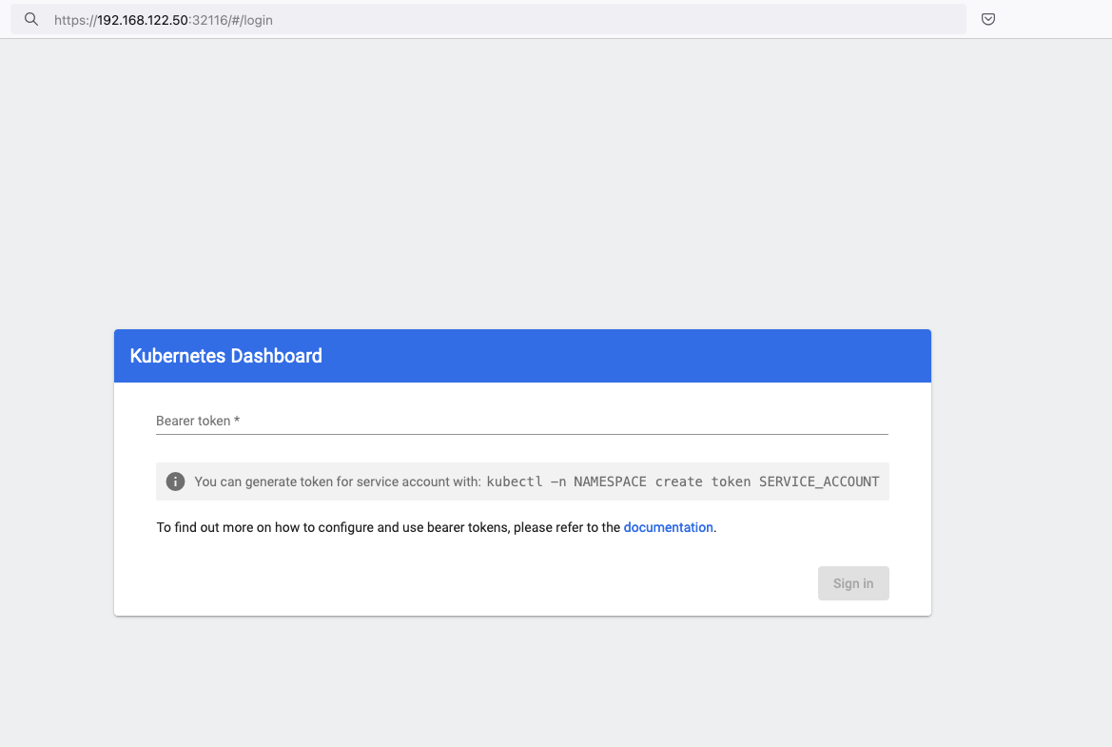Click the Sign in button
Image resolution: width=1112 pixels, height=747 pixels.
point(853,583)
